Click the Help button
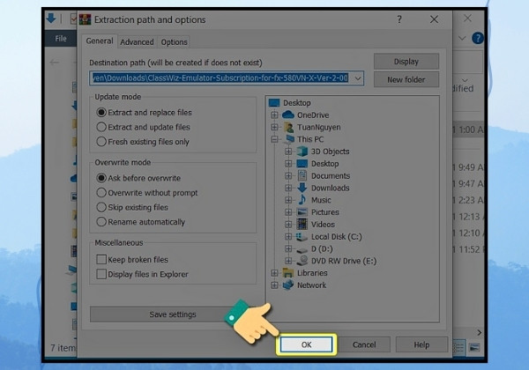 (421, 344)
